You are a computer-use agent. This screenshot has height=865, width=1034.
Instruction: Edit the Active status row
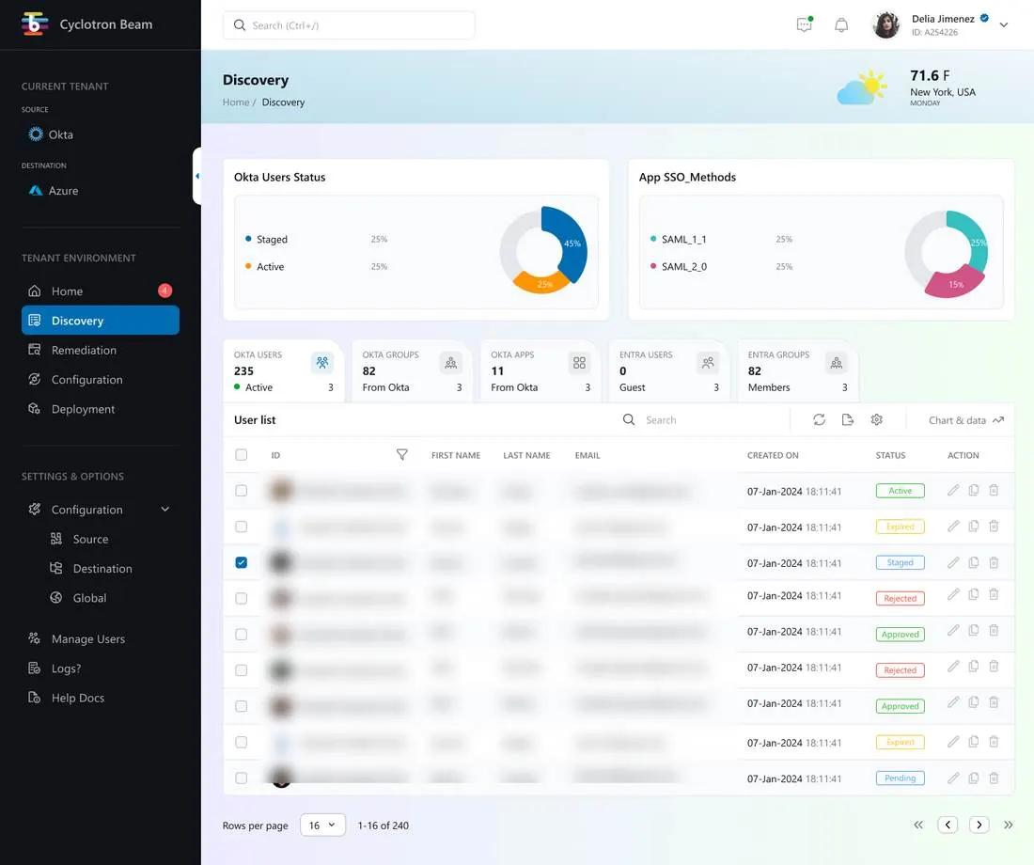point(953,490)
